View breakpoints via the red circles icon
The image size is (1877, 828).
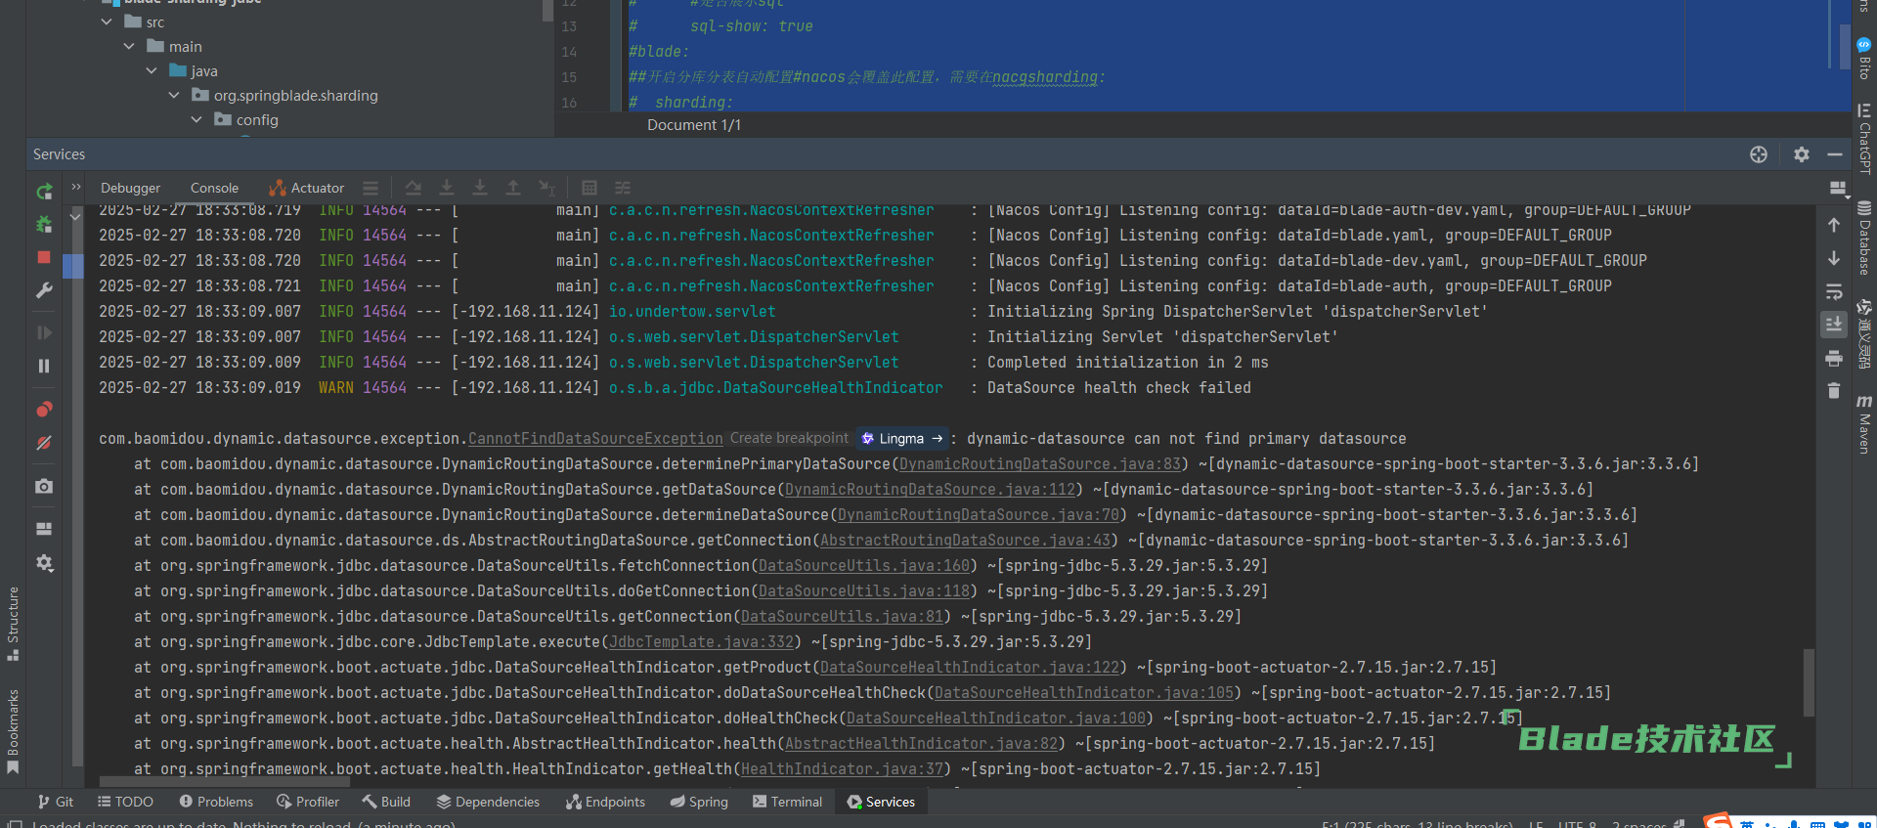tap(44, 410)
